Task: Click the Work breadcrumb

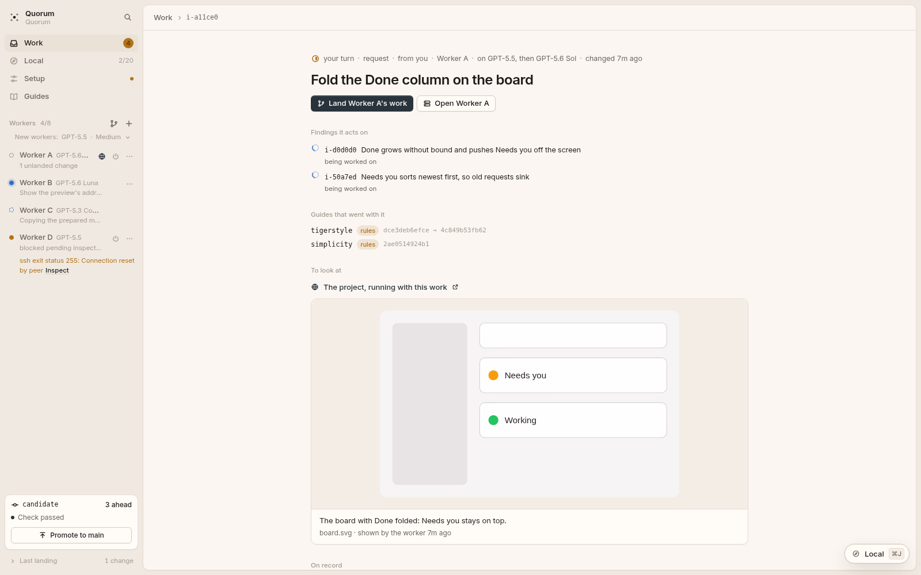Action: [163, 18]
